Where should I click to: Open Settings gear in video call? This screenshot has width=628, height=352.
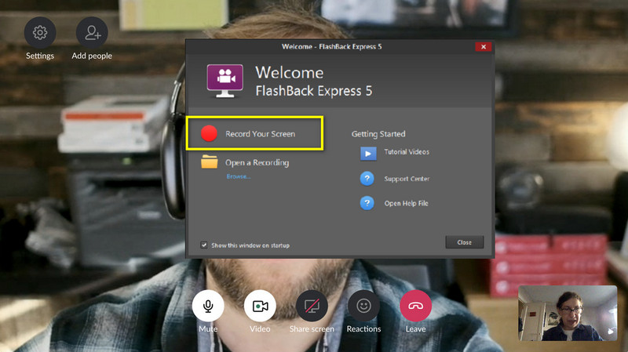40,33
